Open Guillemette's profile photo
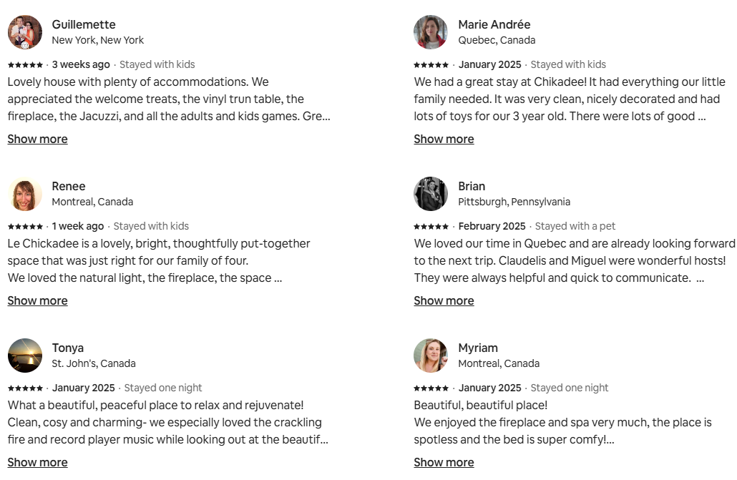The image size is (737, 480). (x=25, y=32)
